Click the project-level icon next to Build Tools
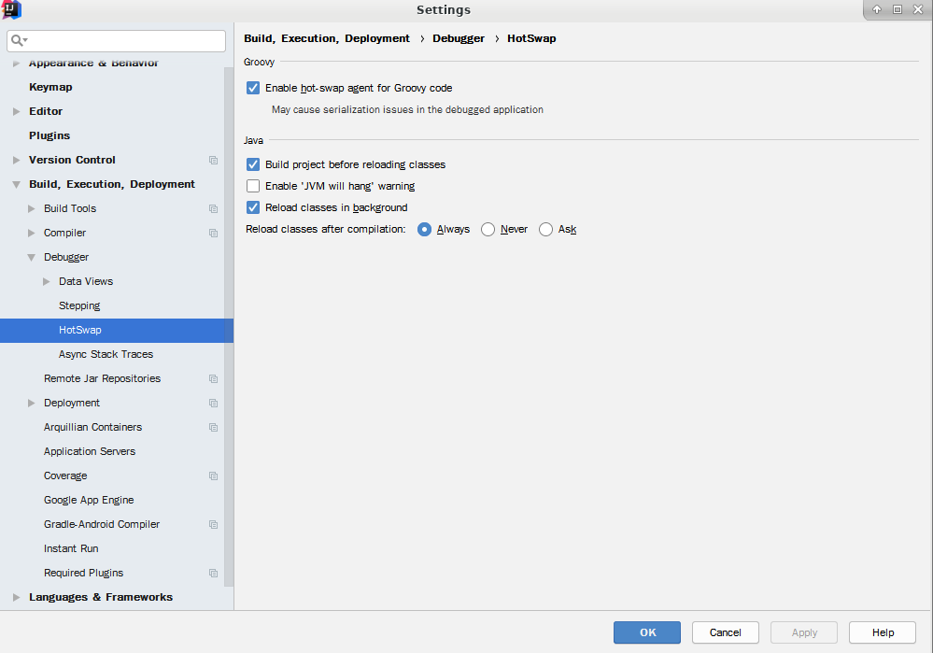933x653 pixels. (x=213, y=209)
